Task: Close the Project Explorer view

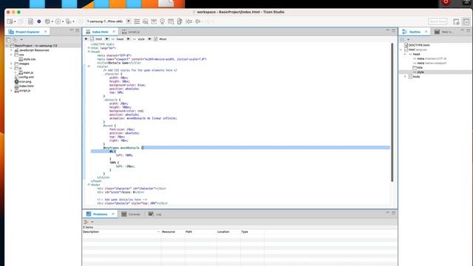Action: [46, 31]
